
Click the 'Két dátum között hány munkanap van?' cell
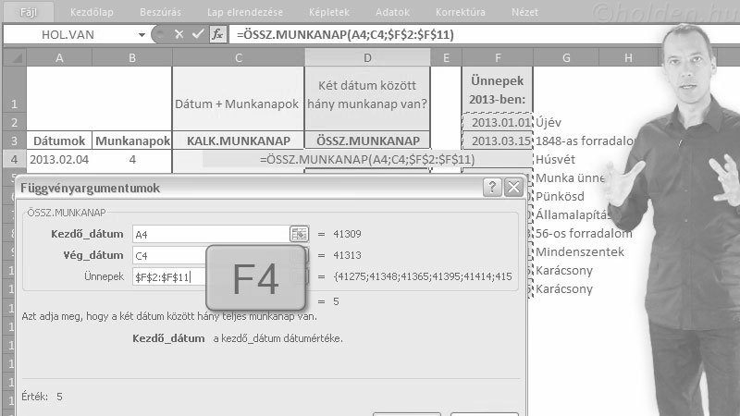coord(367,99)
